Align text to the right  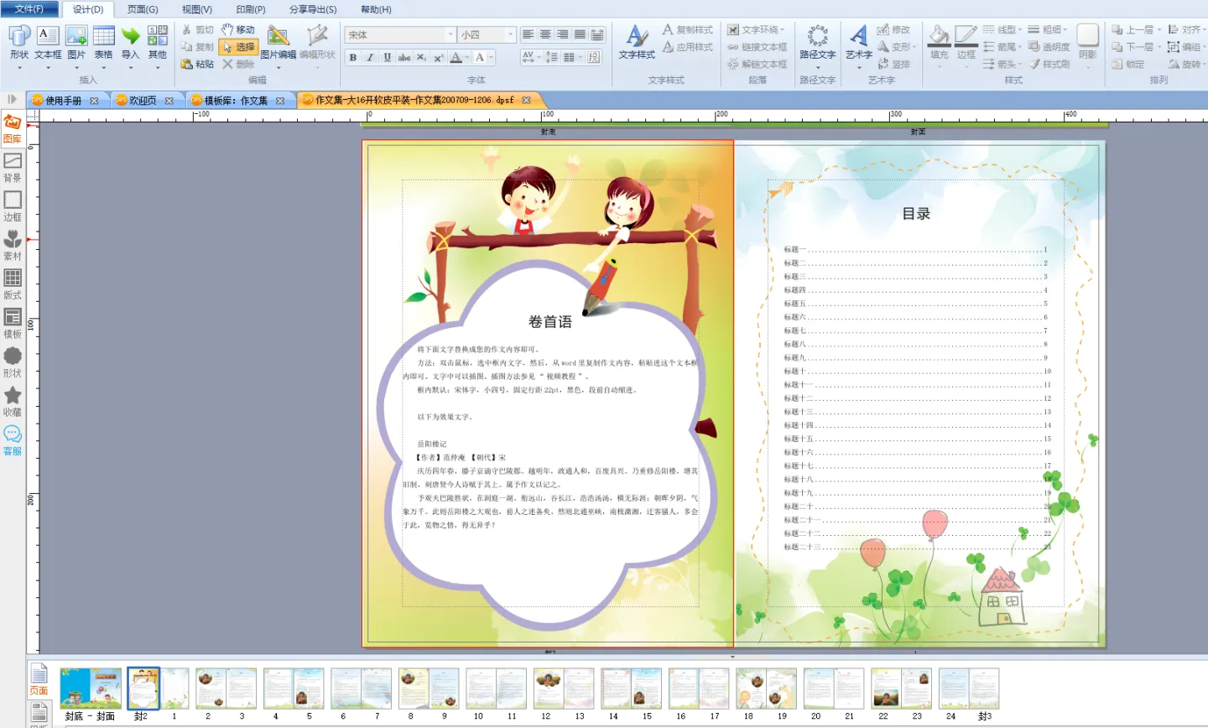(x=562, y=34)
